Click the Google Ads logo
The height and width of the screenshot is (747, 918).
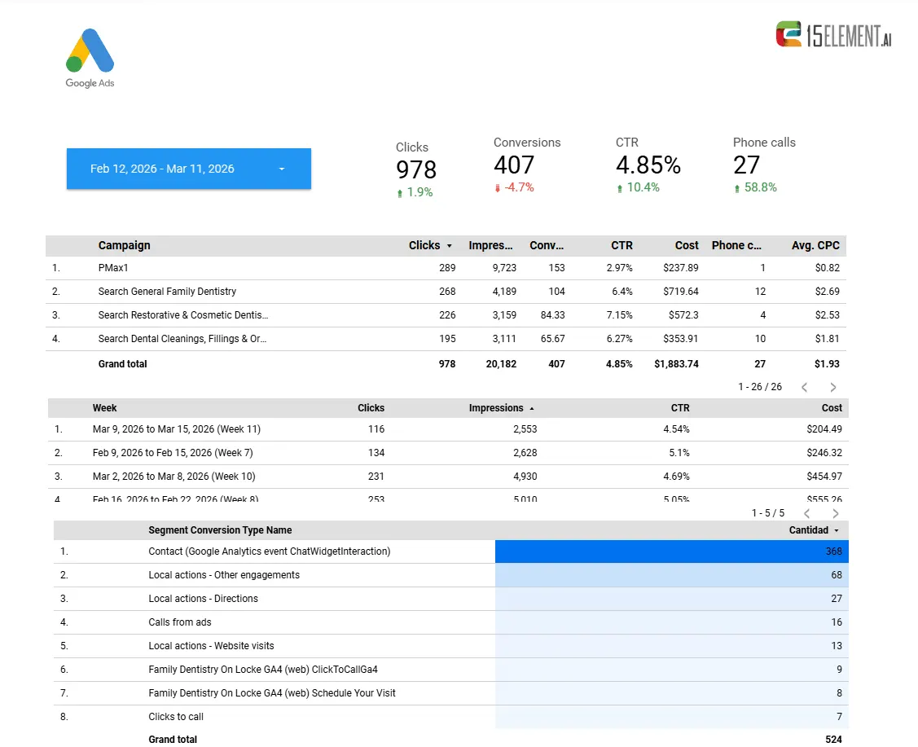tap(90, 58)
